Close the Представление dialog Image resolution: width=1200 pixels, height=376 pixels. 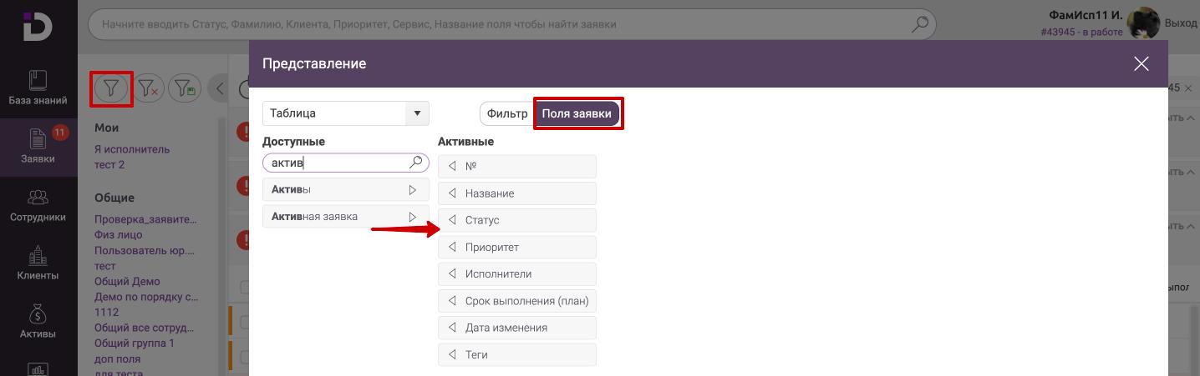[1141, 64]
